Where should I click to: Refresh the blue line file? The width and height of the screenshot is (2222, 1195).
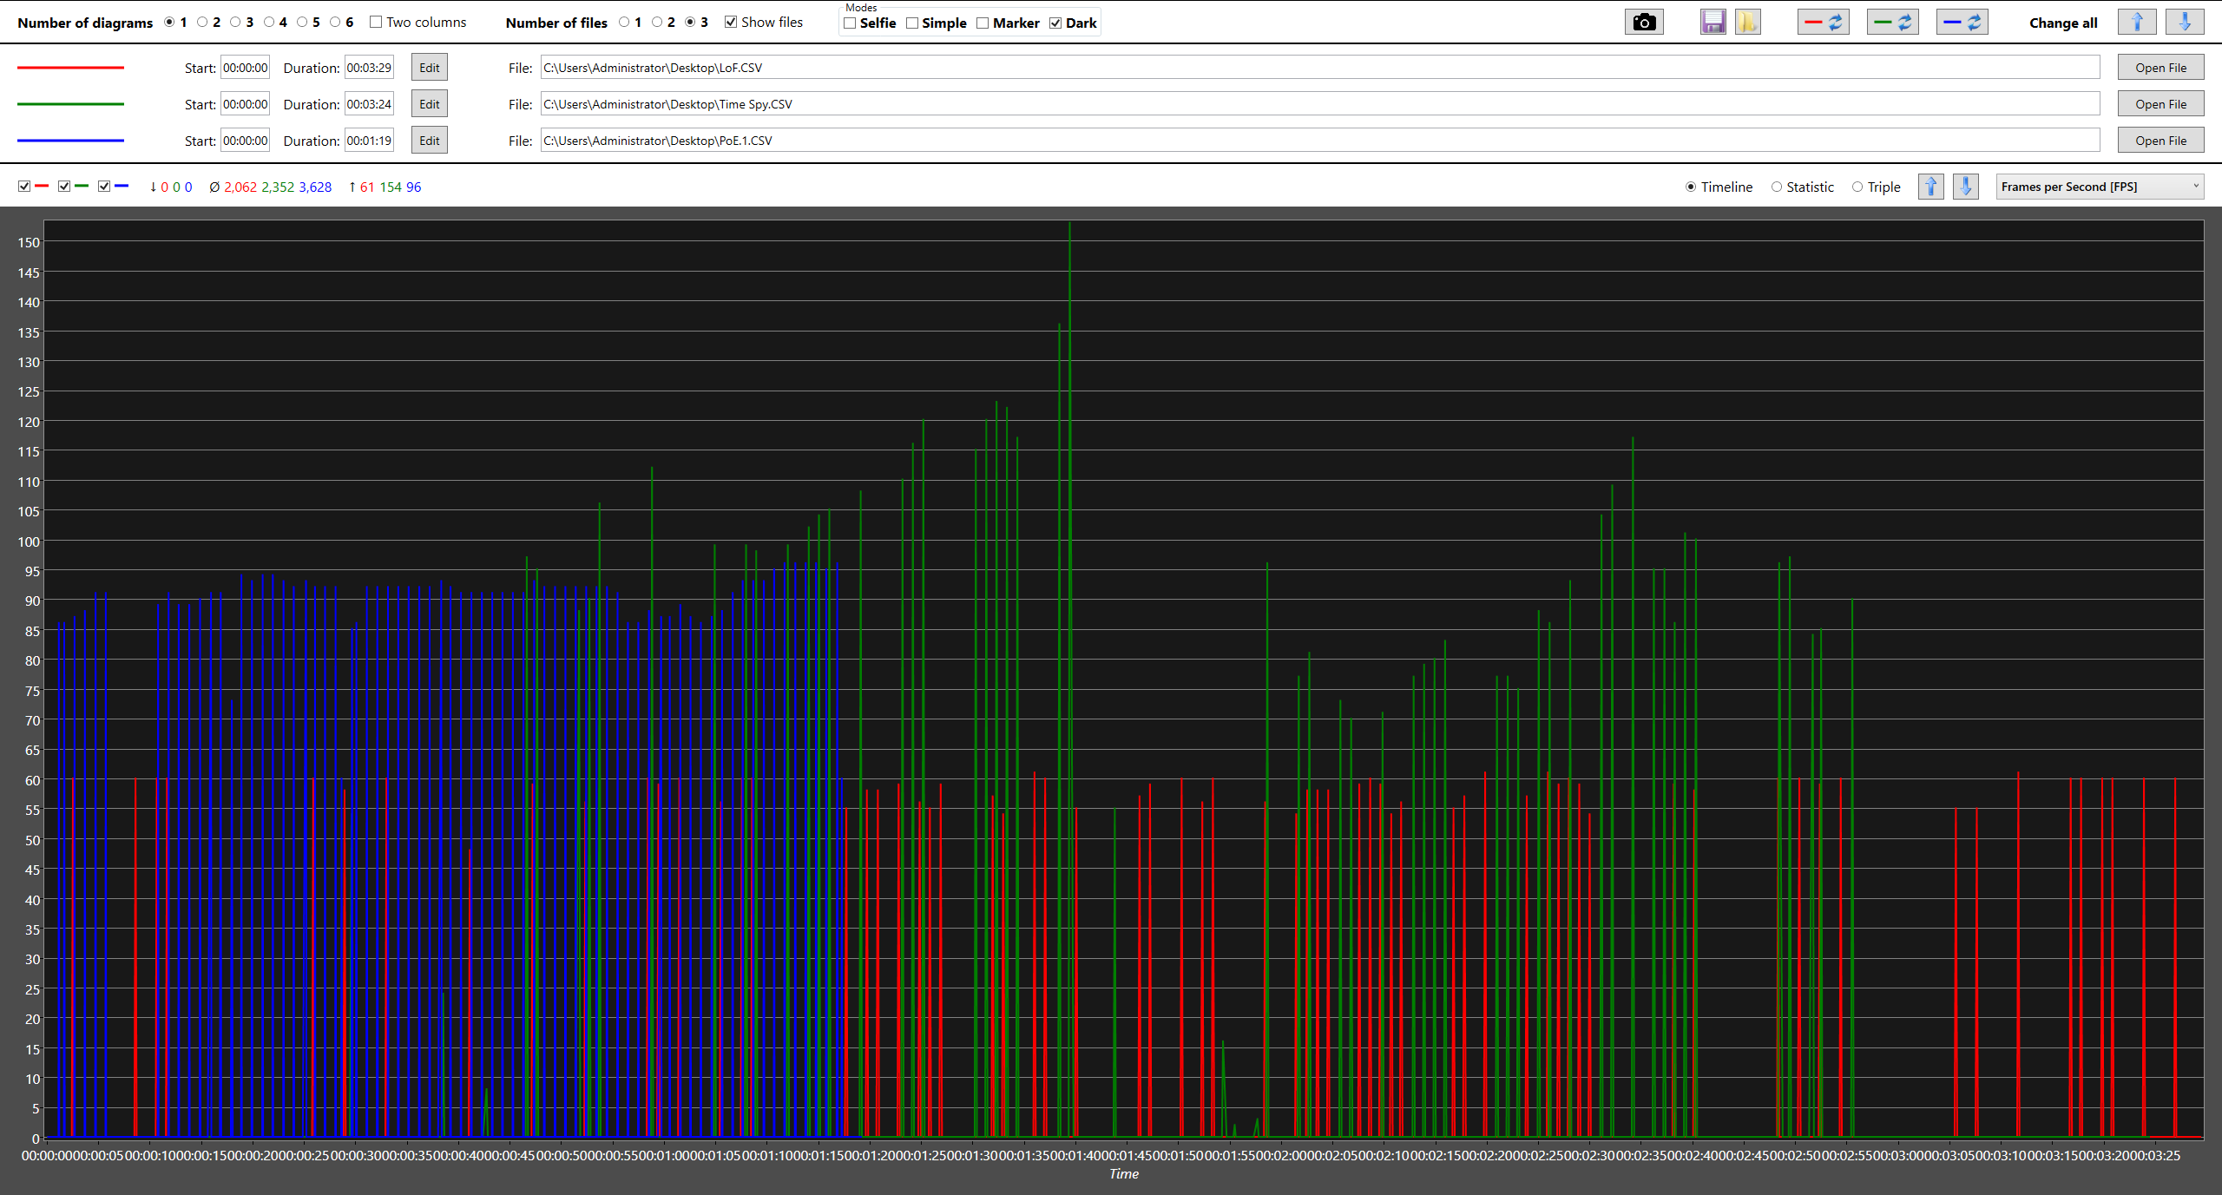(1962, 23)
